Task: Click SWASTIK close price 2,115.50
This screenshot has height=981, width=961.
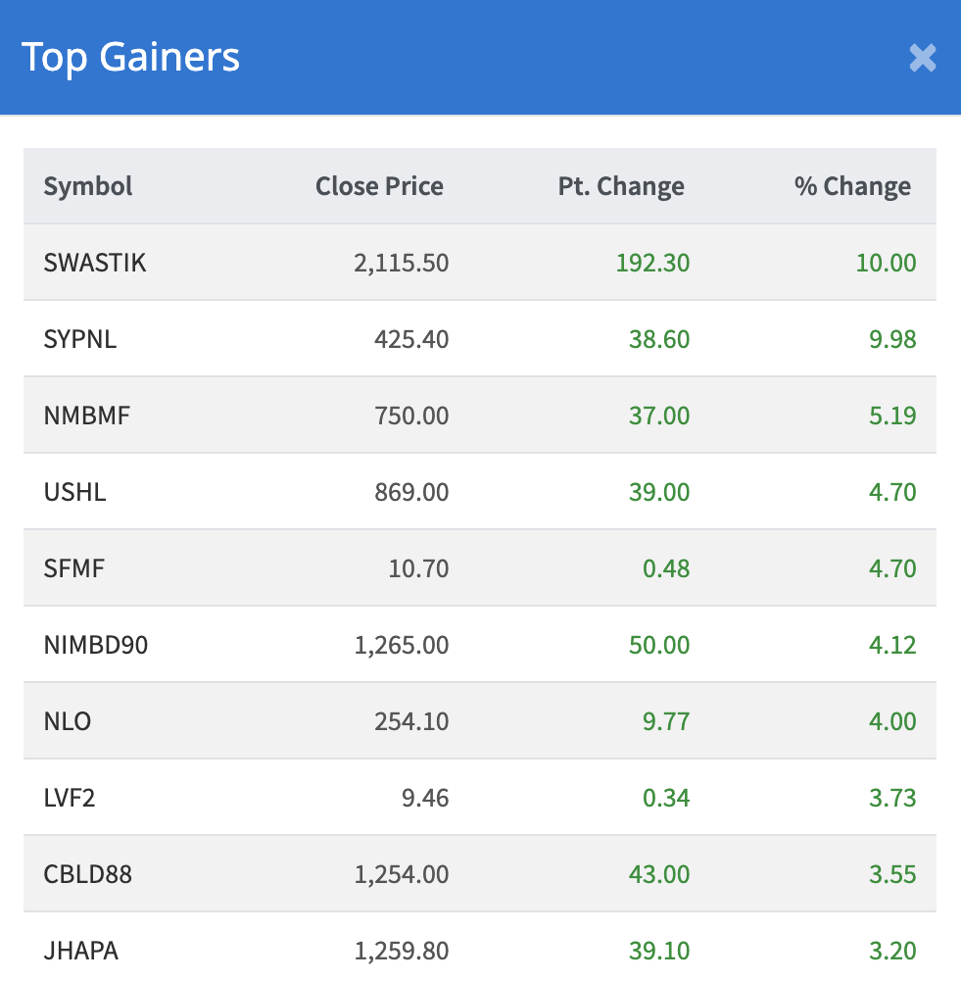Action: point(402,263)
